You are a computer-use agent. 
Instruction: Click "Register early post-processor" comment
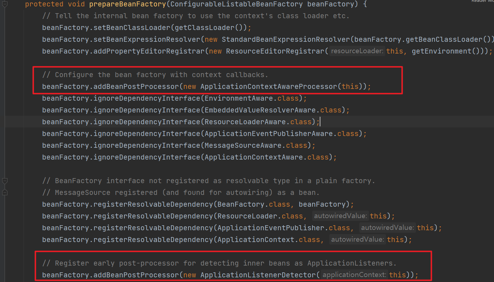(219, 263)
